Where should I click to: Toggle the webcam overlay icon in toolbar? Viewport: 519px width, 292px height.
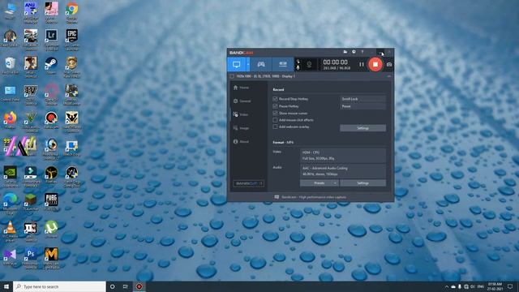pos(309,65)
